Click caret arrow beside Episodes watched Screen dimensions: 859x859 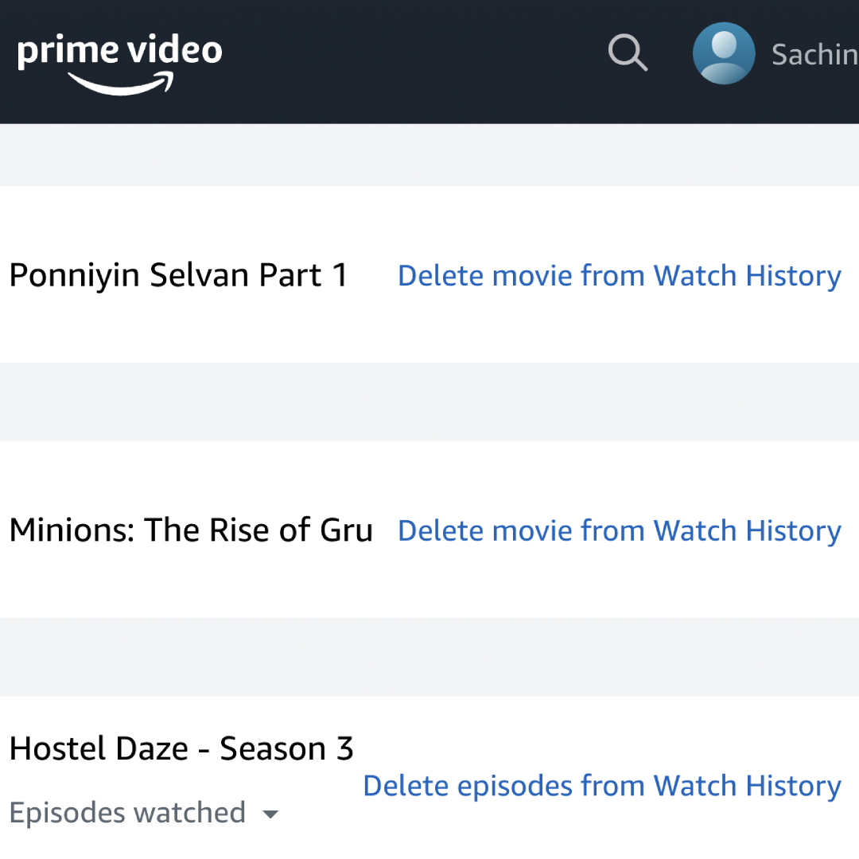click(270, 814)
